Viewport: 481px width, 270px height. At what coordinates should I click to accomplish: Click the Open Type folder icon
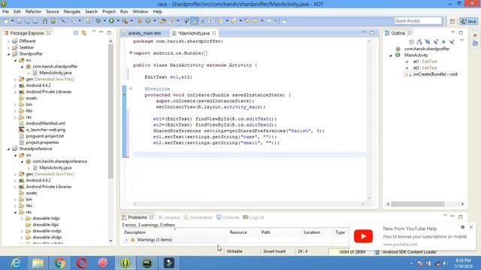(162, 21)
